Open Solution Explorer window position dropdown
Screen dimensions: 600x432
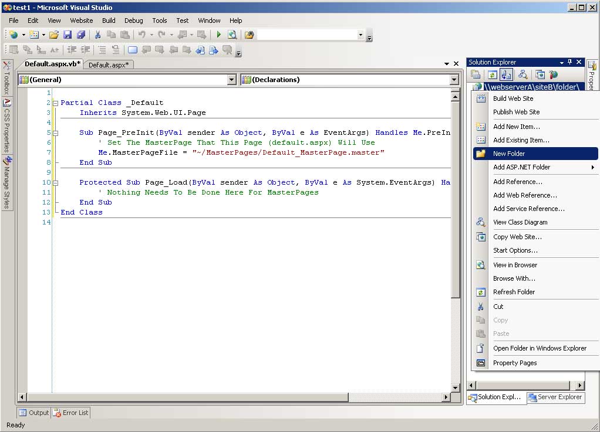[x=561, y=62]
